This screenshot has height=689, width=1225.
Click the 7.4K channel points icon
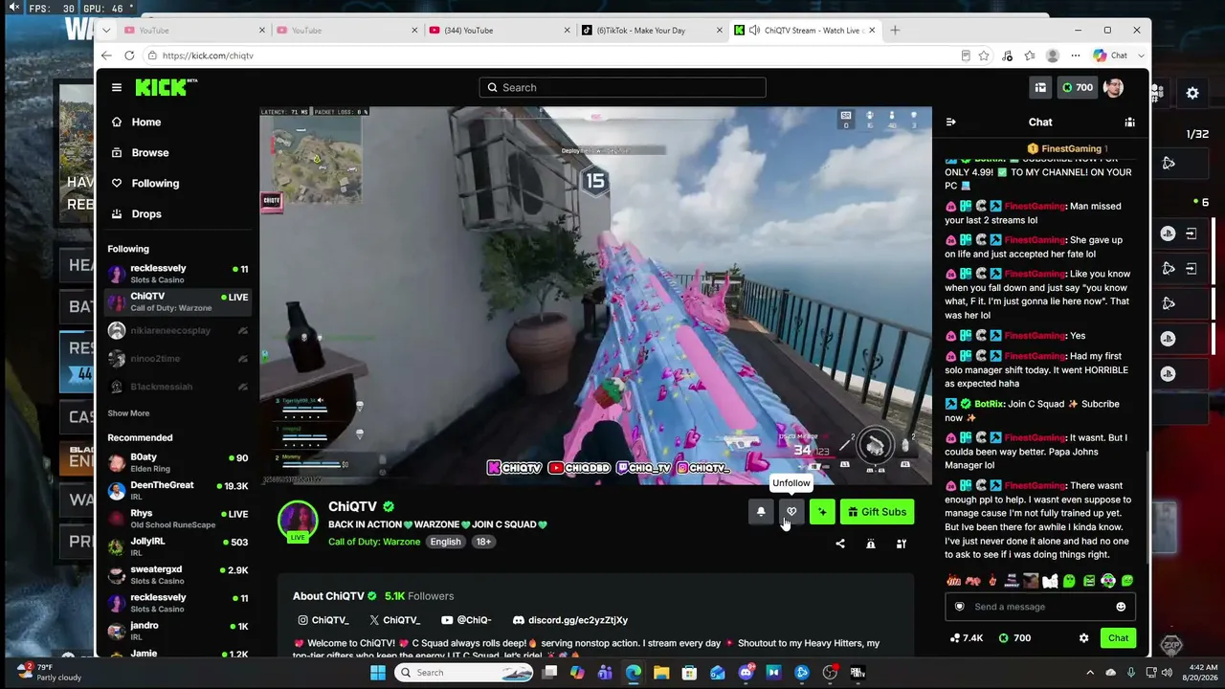point(966,638)
